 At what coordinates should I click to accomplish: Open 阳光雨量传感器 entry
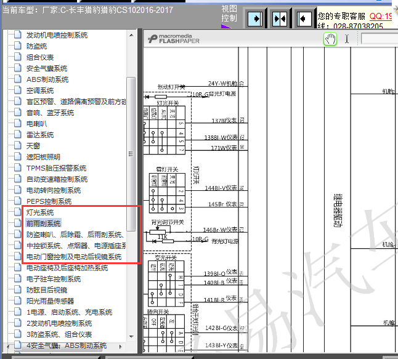tap(51, 301)
